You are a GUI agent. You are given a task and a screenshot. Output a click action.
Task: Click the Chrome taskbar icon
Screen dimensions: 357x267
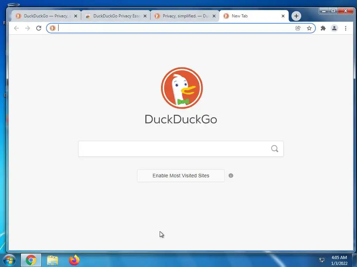(31, 260)
